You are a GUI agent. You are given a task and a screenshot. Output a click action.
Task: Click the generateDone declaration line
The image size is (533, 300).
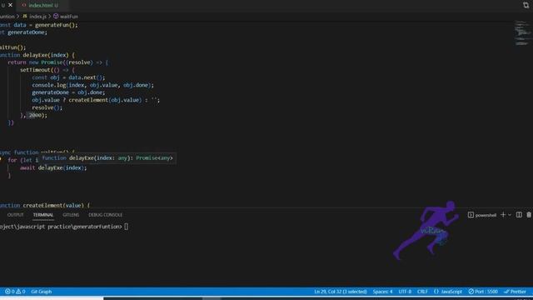[24, 32]
